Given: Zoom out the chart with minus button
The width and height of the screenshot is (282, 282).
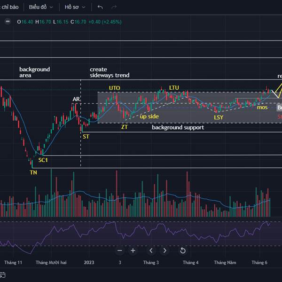Looking at the screenshot, I should [x=119, y=251].
